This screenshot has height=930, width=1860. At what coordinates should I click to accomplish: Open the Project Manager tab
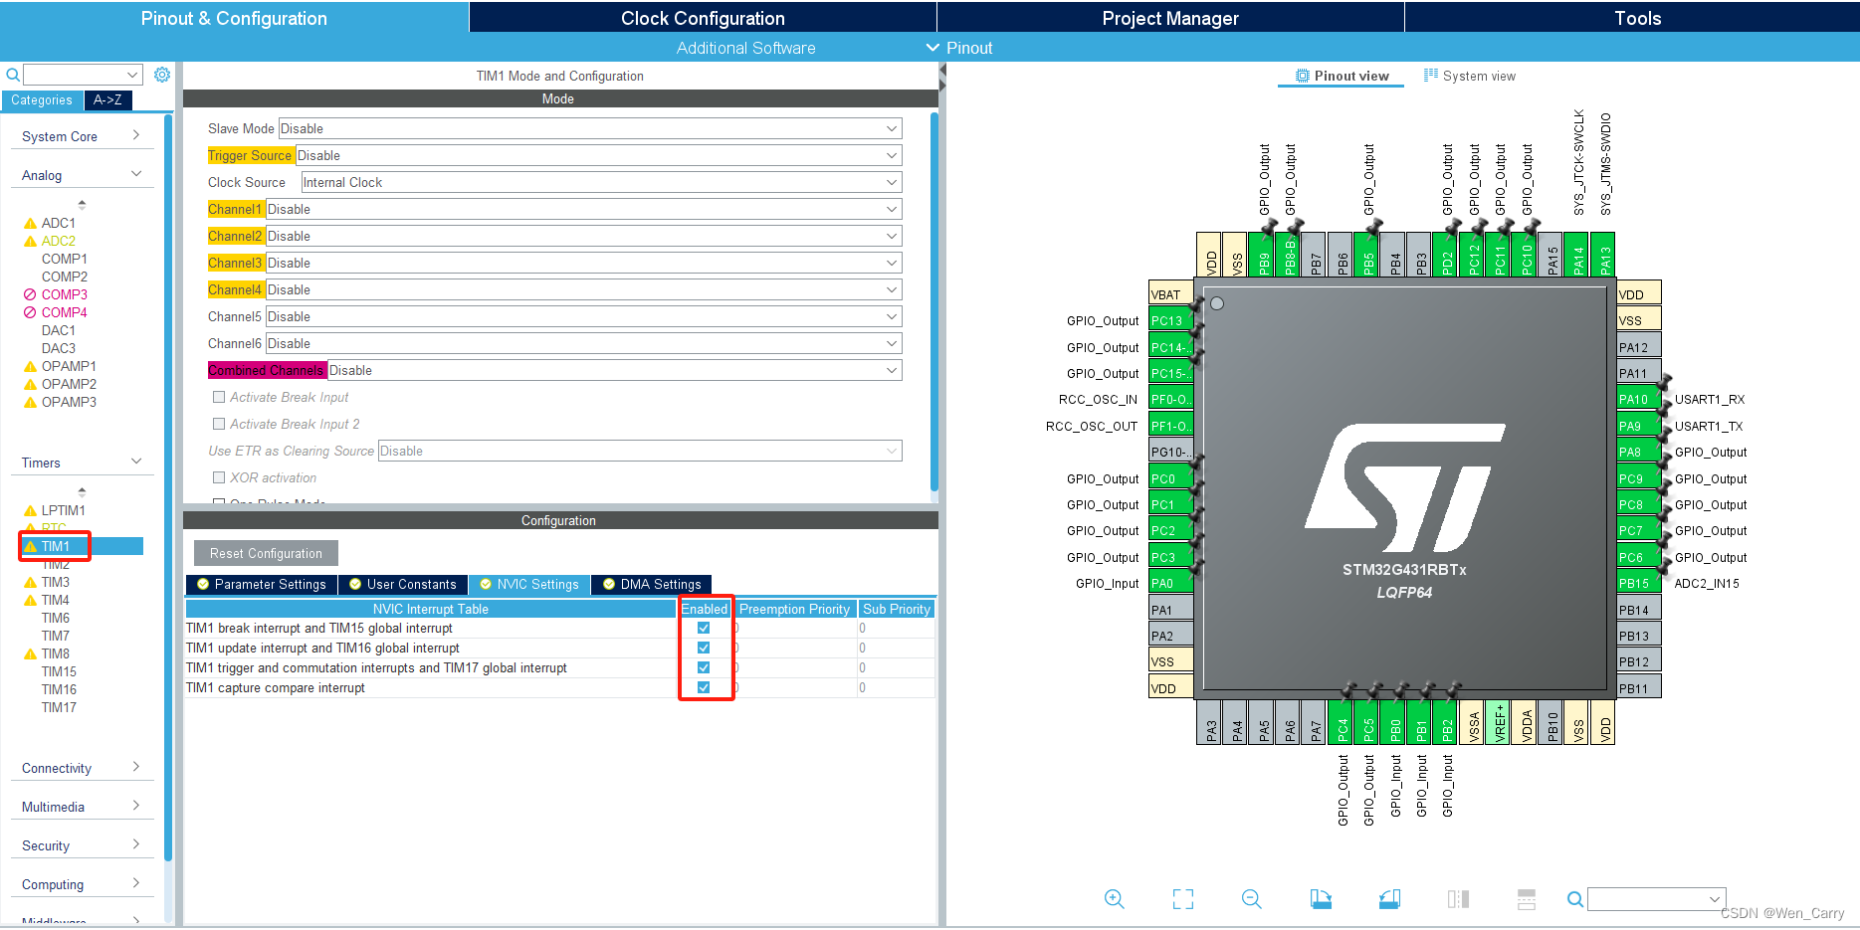(1170, 18)
